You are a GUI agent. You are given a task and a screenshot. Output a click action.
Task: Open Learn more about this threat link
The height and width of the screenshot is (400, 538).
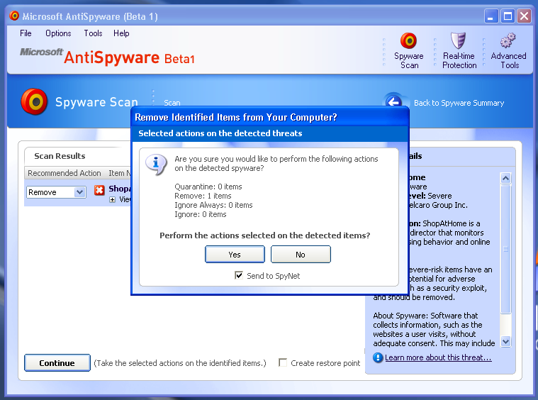click(438, 357)
